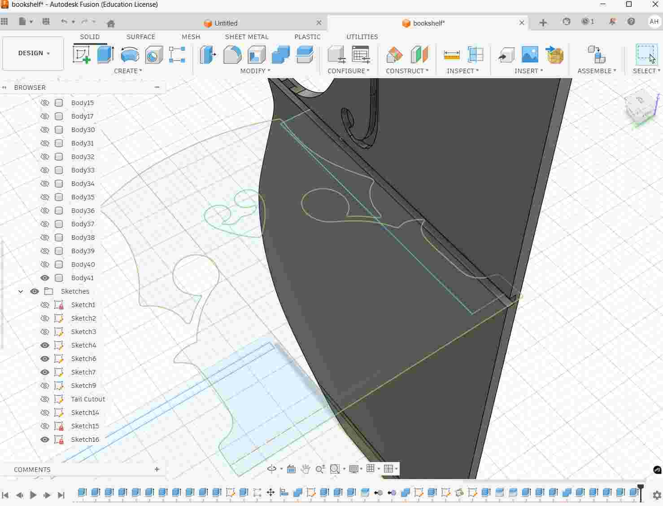
Task: Expand the CREATE menu
Action: [x=128, y=71]
